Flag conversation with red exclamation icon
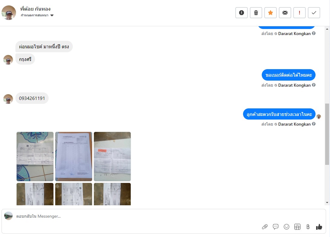The height and width of the screenshot is (237, 330). click(x=299, y=13)
